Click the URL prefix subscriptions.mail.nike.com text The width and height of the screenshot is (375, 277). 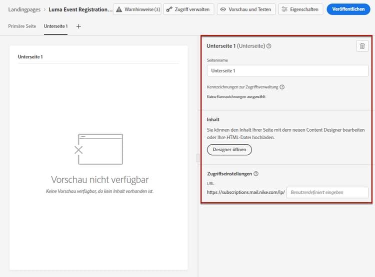click(x=245, y=192)
